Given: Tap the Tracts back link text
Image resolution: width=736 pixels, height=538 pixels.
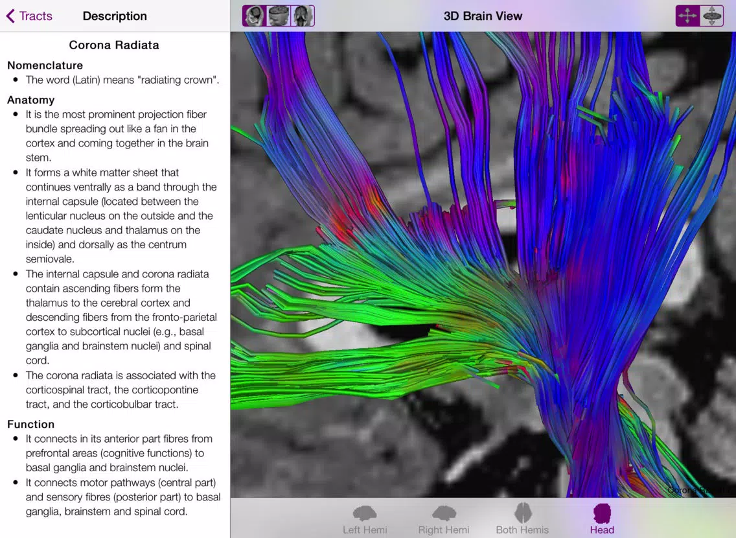Looking at the screenshot, I should (x=36, y=16).
